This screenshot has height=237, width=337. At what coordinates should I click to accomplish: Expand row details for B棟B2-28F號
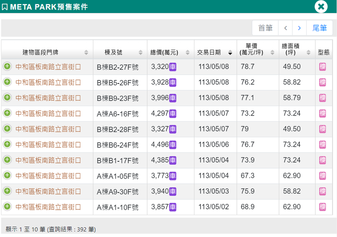click(7, 128)
